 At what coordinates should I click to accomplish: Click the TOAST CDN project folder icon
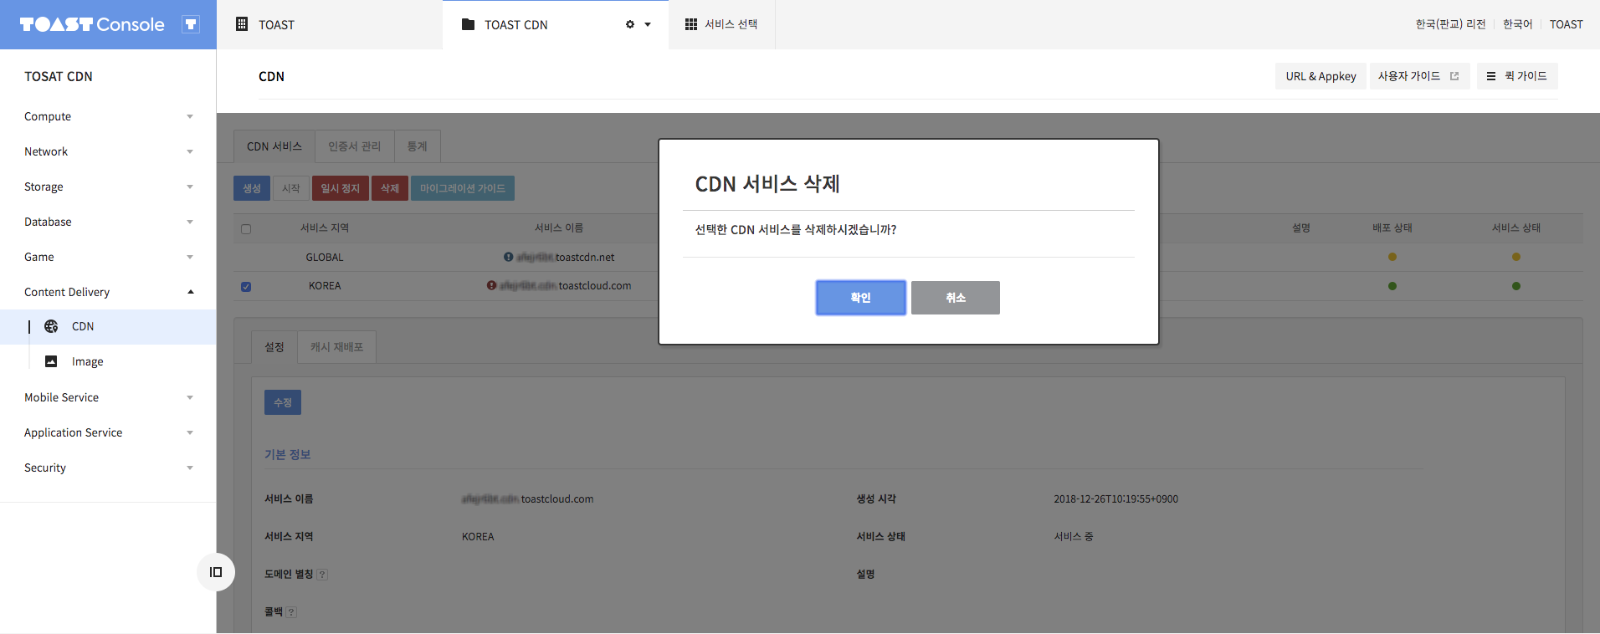[469, 24]
